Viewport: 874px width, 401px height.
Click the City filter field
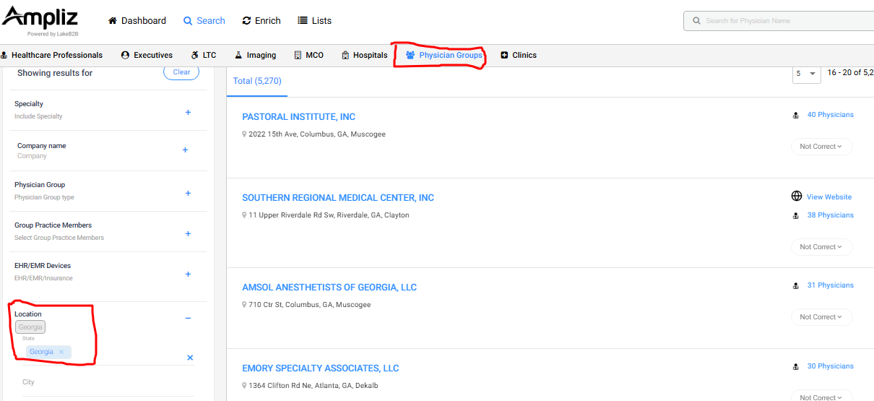[108, 382]
